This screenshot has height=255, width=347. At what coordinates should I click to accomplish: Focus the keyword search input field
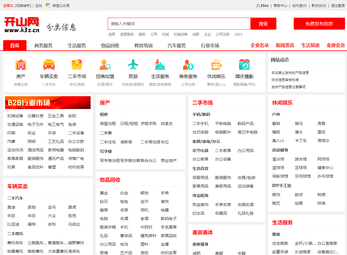pos(179,24)
